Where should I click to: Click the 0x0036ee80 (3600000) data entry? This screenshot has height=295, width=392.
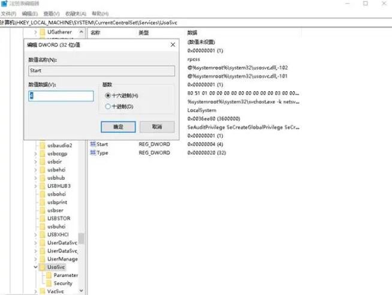(214, 119)
